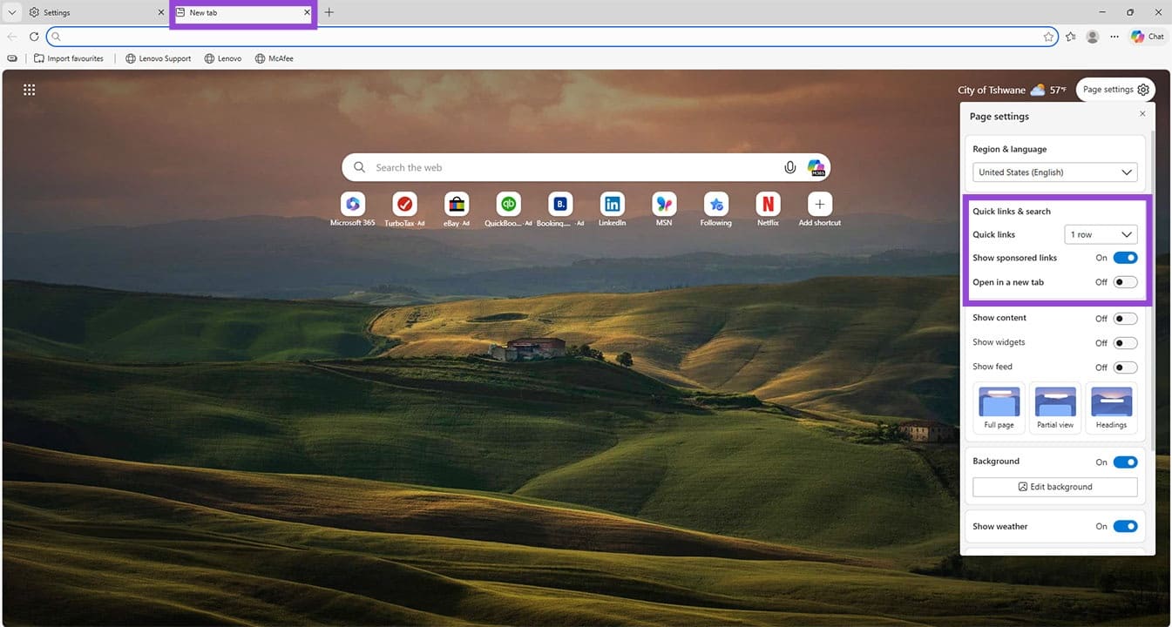This screenshot has width=1172, height=627.
Task: Click the eBay sponsored quick link
Action: 456,205
